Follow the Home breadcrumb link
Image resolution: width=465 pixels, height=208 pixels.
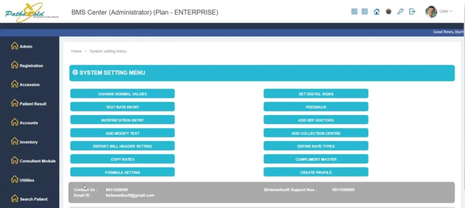[76, 51]
